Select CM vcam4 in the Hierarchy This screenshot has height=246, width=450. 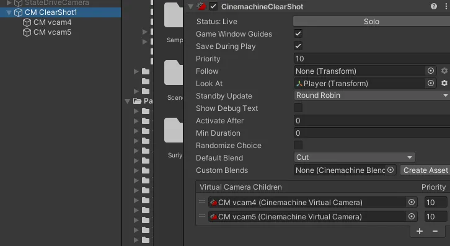[52, 22]
